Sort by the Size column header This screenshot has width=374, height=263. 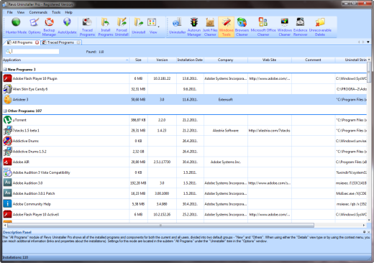click(138, 60)
